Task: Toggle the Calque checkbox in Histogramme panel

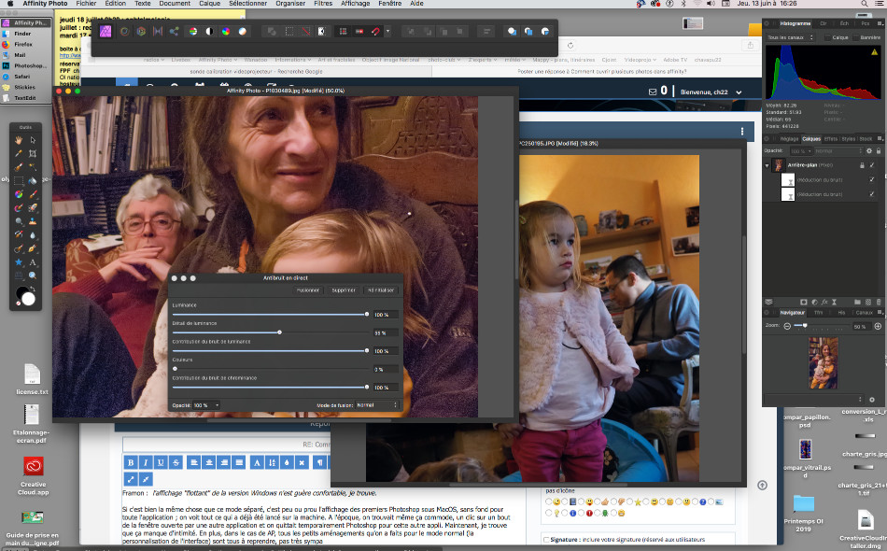Action: [827, 37]
